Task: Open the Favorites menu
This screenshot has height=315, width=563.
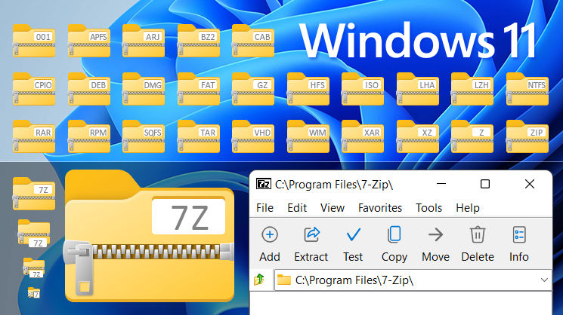Action: (x=380, y=208)
